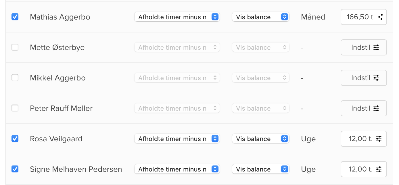
Task: Open the adjustment sliders icon for Mikkel Aggerbo
Action: [x=376, y=78]
